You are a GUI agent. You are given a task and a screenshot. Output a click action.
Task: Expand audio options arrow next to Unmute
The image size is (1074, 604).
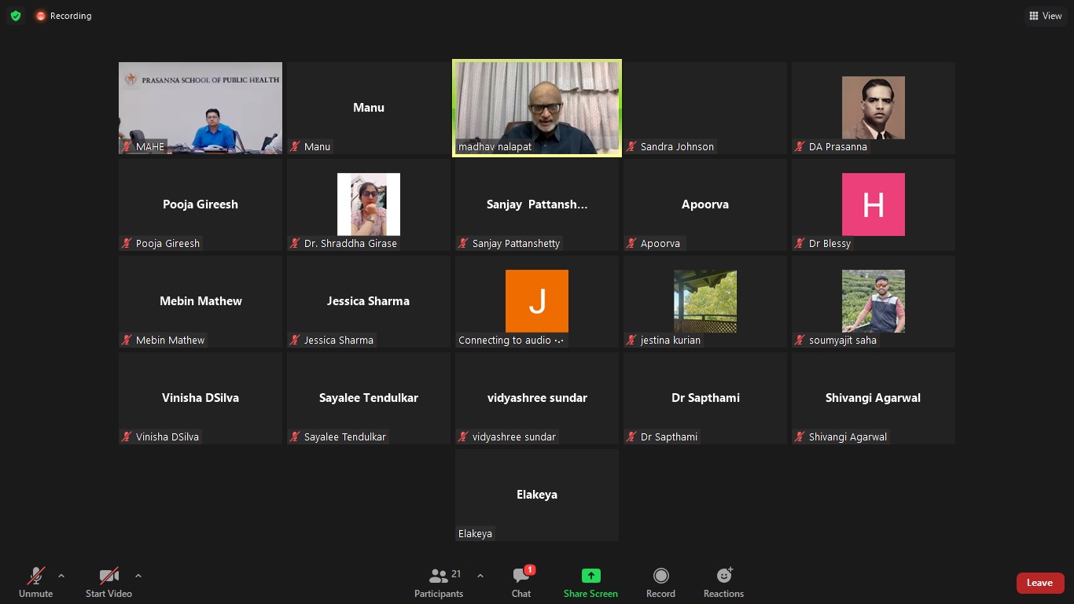pos(61,576)
